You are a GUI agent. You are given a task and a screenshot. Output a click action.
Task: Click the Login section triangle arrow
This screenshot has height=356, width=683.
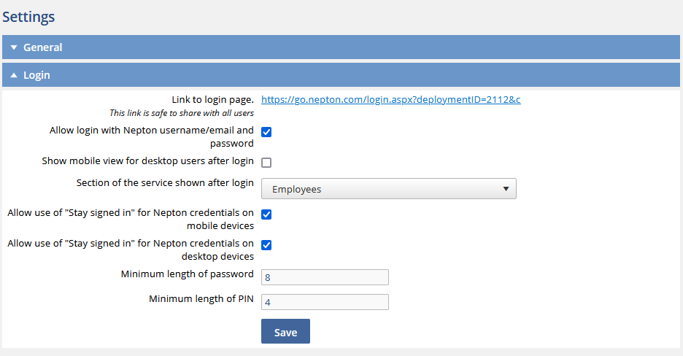pos(14,75)
